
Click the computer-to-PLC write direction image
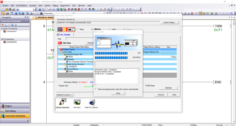pos(66,29)
